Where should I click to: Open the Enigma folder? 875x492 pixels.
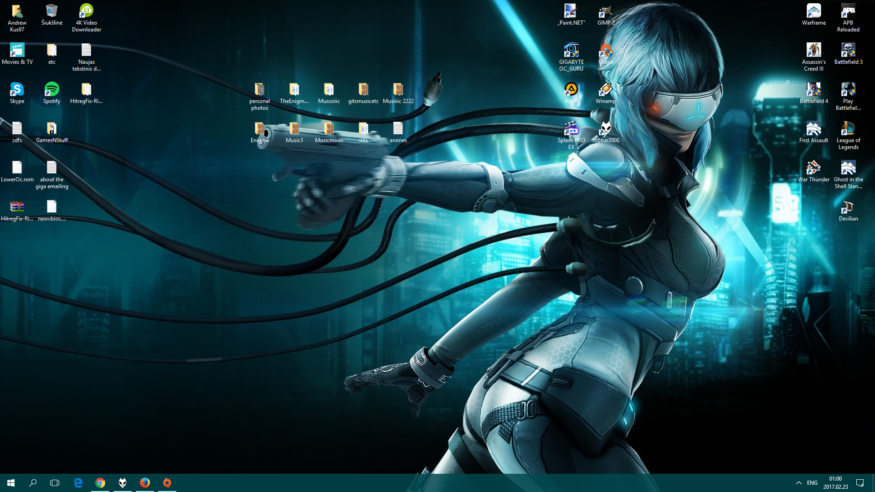point(259,133)
